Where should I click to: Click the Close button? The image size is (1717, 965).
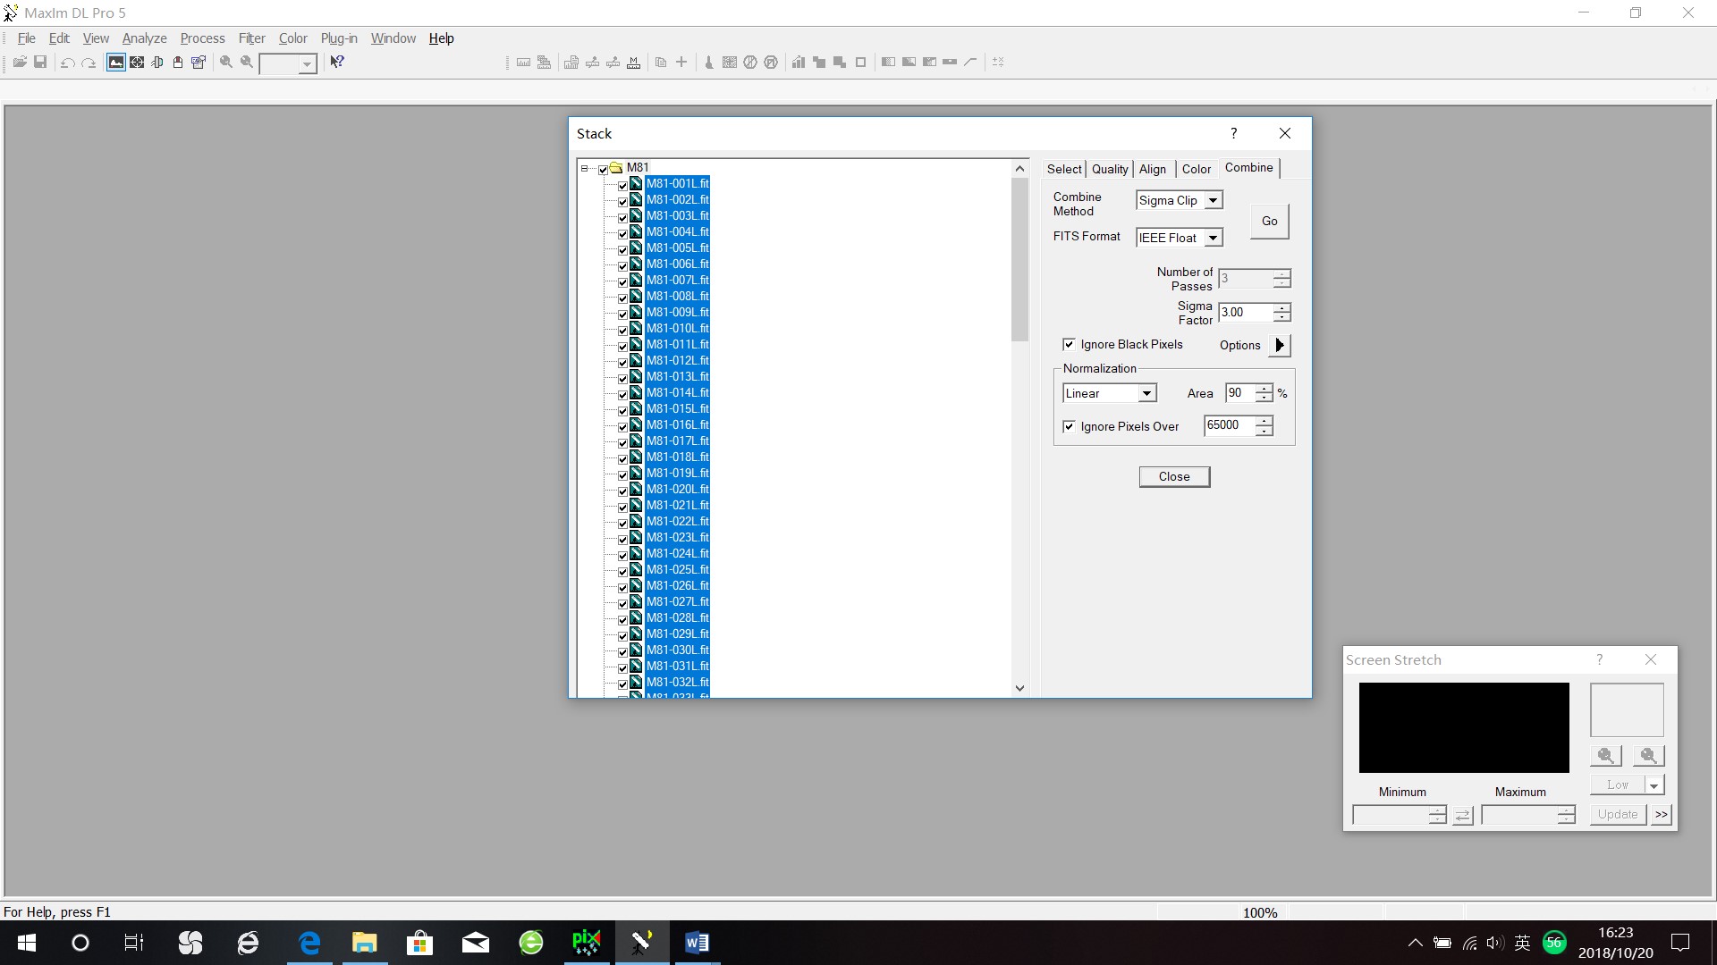point(1173,474)
